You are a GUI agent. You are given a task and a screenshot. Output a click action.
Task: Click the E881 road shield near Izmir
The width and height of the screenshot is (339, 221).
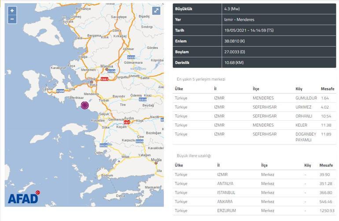click(105, 79)
